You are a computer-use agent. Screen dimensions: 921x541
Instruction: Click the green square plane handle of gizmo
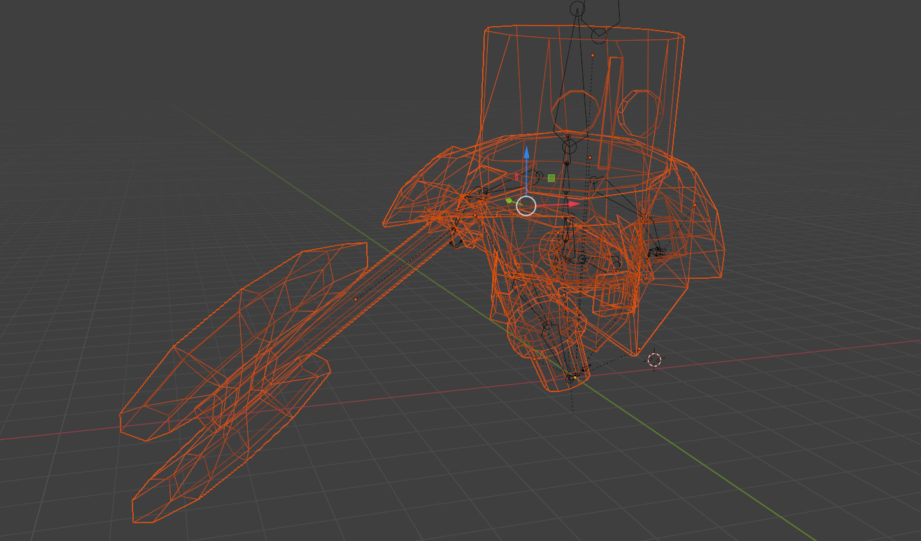[552, 178]
